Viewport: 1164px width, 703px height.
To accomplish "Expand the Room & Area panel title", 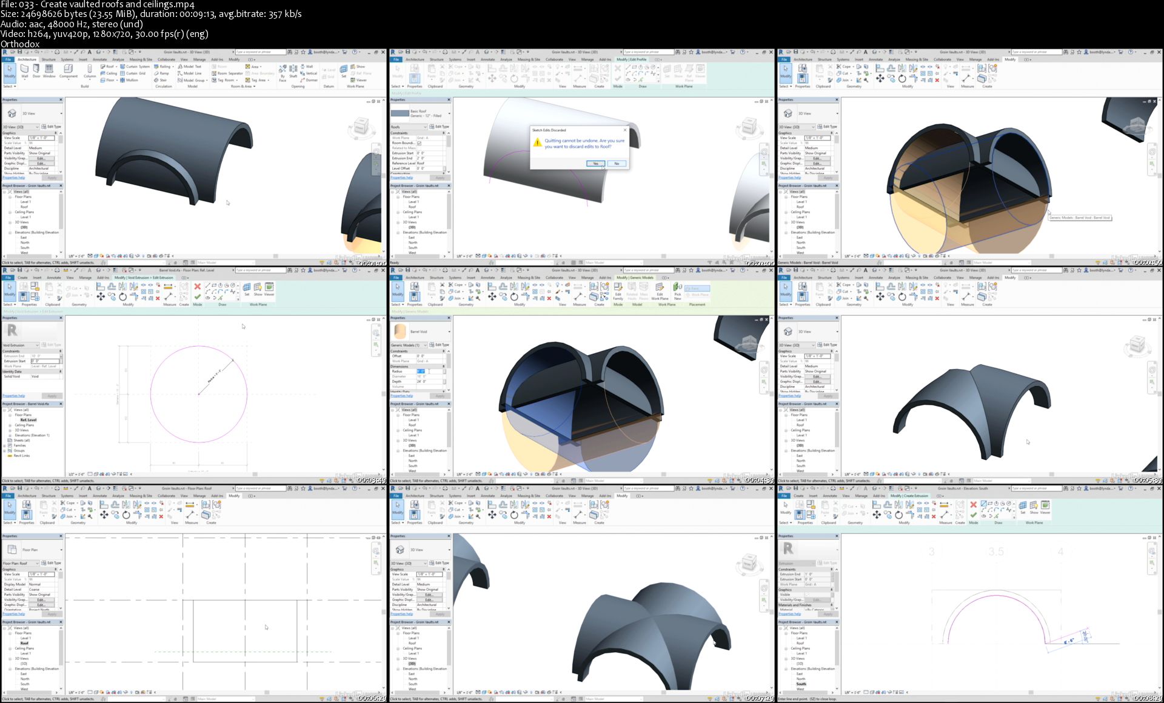I will tap(242, 86).
